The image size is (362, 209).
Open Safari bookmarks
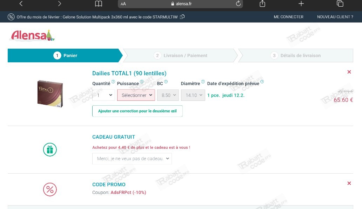coord(99,4)
